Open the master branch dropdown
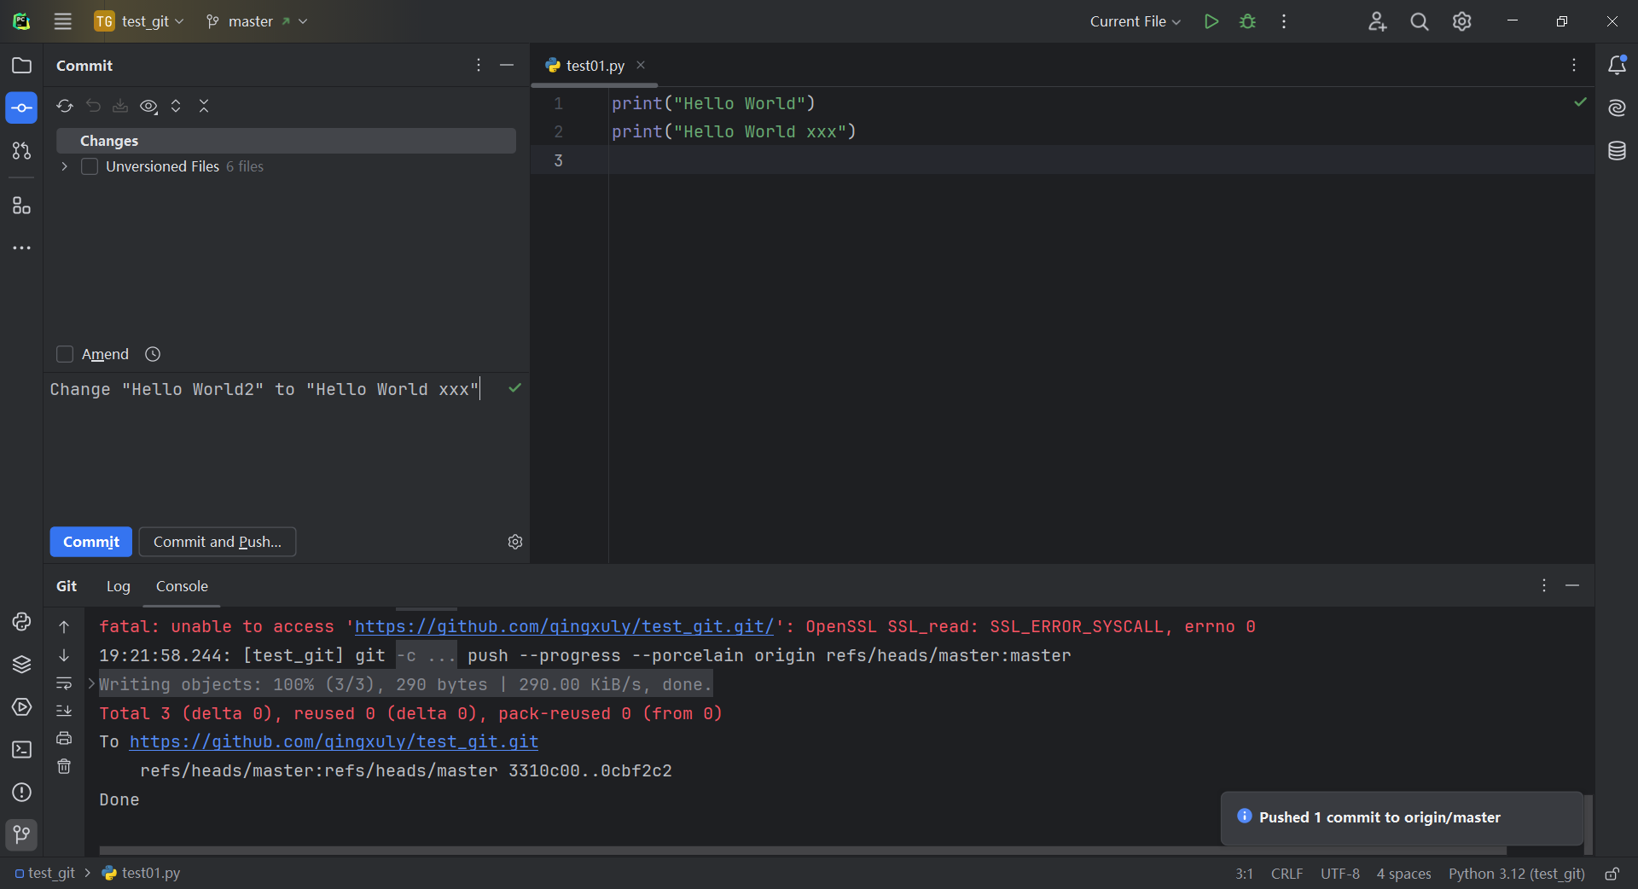 (257, 21)
